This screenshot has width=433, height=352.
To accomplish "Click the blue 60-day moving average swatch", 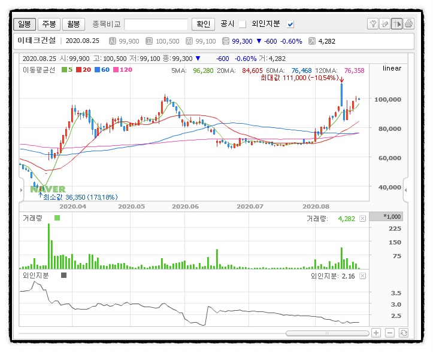I will (x=97, y=70).
